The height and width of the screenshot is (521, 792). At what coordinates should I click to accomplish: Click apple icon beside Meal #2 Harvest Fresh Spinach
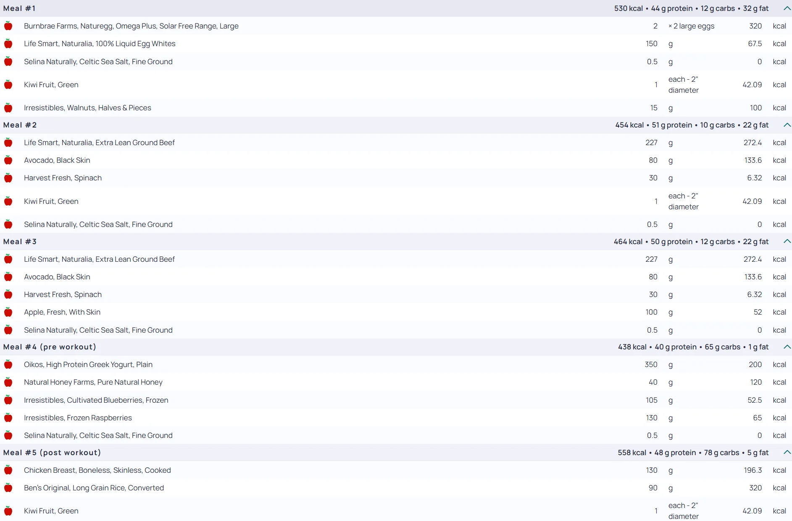pyautogui.click(x=8, y=178)
